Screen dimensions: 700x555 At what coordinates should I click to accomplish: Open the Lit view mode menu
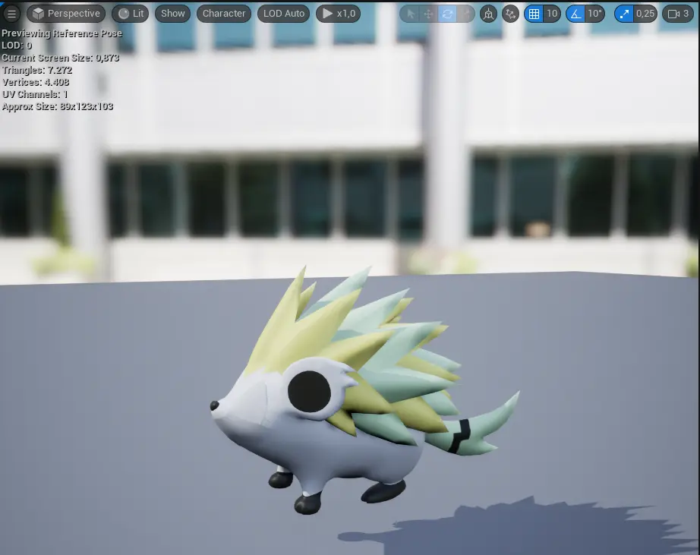pyautogui.click(x=131, y=14)
